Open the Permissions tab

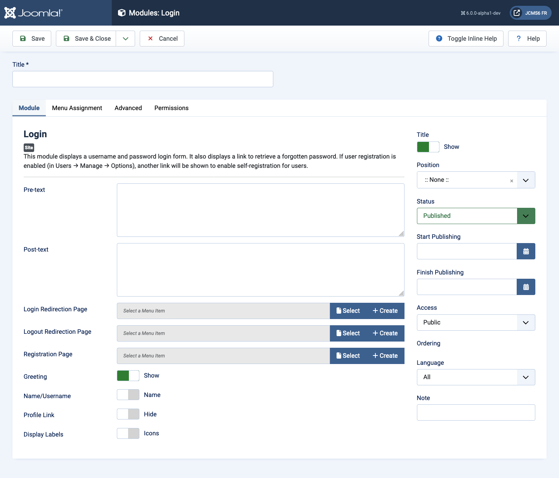coord(171,108)
